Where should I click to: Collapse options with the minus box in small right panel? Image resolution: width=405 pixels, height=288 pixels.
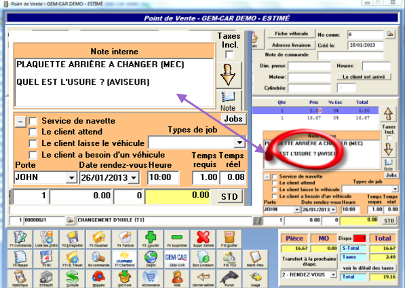click(x=267, y=177)
